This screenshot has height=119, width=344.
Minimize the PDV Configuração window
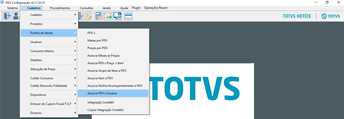(316, 2)
